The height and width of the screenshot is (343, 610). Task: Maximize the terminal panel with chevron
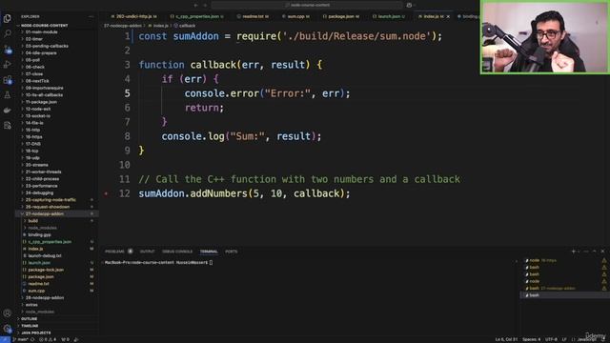click(x=594, y=252)
